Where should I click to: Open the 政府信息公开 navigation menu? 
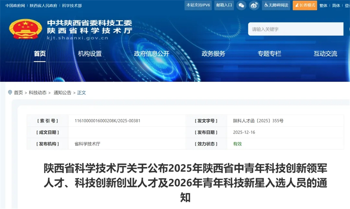[x=151, y=54]
